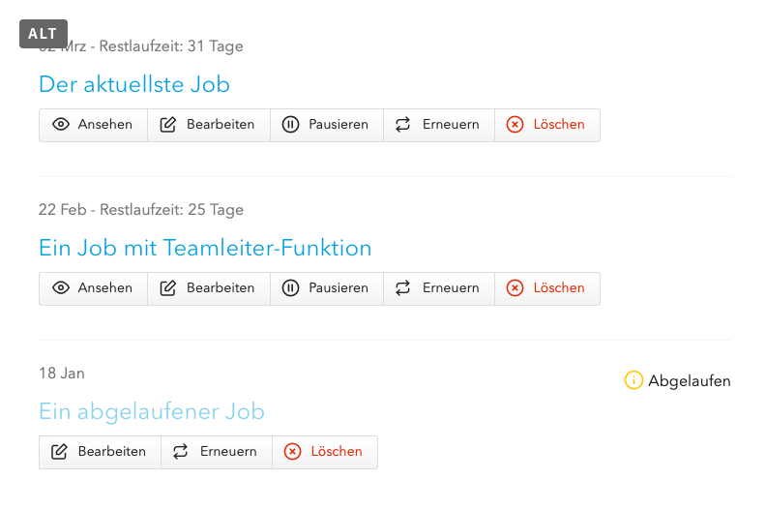Click red delete icon for expired job
Image resolution: width=766 pixels, height=509 pixels.
[x=293, y=452]
